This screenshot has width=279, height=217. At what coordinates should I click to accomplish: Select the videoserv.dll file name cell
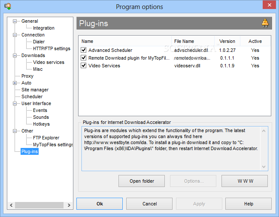(187, 66)
